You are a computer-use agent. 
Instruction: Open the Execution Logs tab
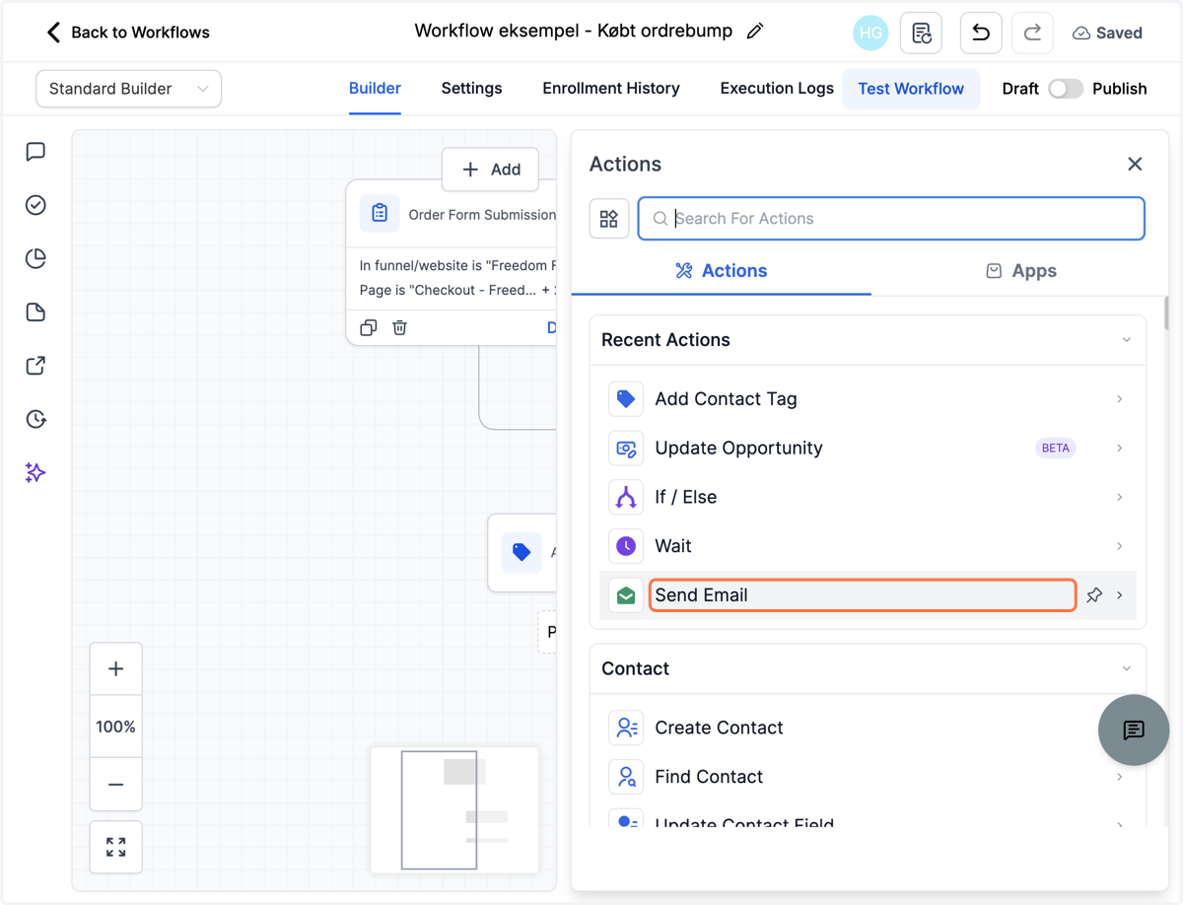tap(777, 89)
